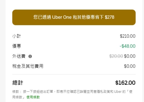Open the green 使用條款 link
The image size is (144, 102).
pos(33,97)
